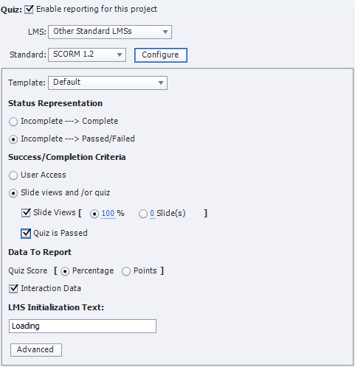This screenshot has width=355, height=367.
Task: Toggle the Quiz is Passed checkbox
Action: (26, 234)
